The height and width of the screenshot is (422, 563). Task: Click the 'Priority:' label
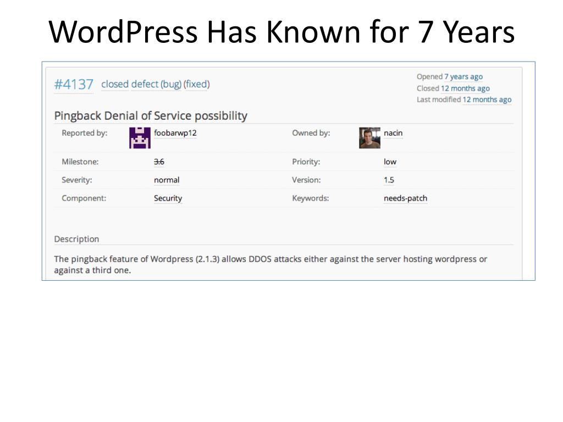pyautogui.click(x=306, y=162)
